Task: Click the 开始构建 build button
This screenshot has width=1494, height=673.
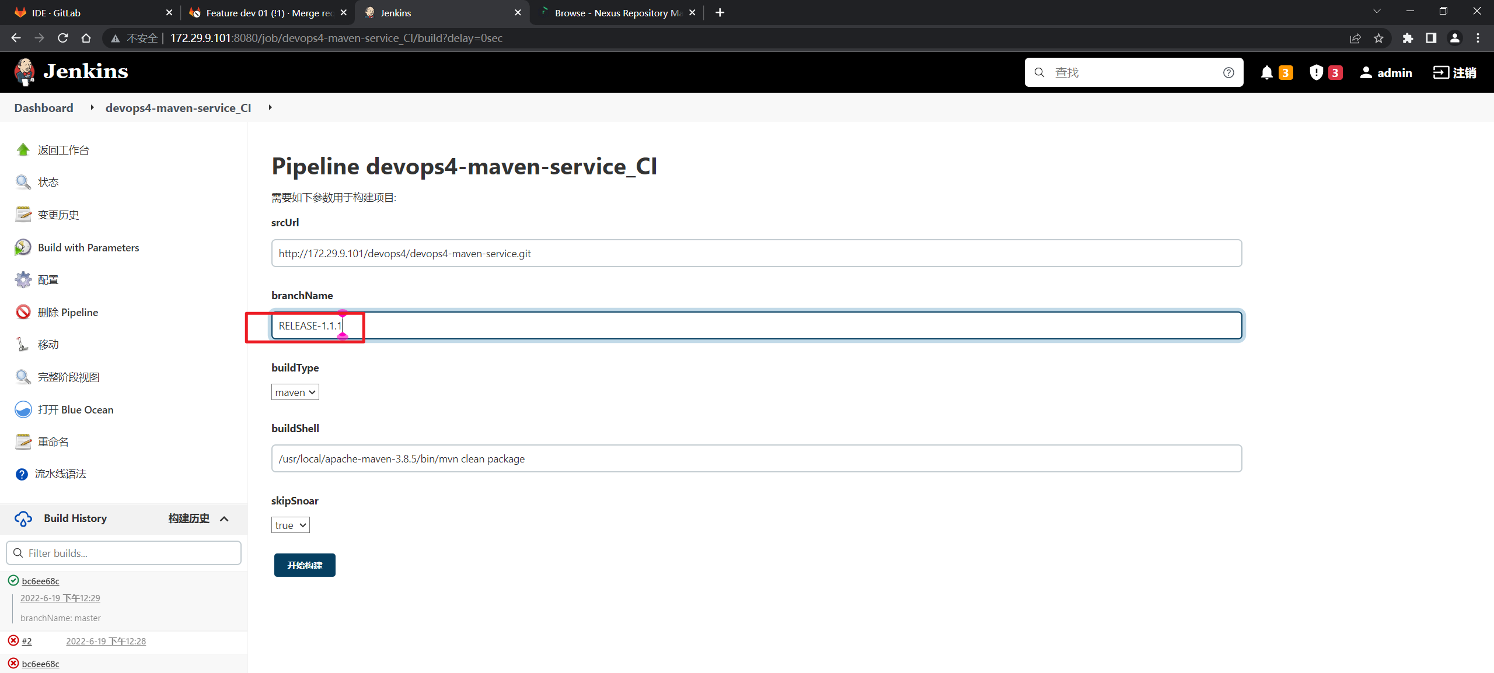Action: click(305, 565)
